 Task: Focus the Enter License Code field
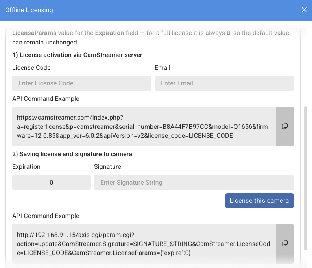click(x=82, y=83)
